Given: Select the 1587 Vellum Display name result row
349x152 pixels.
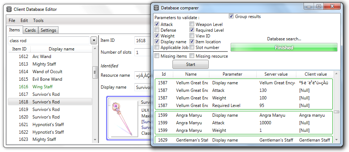Looking at the screenshot, I should click(x=244, y=83).
